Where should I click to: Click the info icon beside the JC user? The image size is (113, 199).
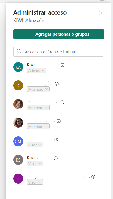(x=57, y=84)
